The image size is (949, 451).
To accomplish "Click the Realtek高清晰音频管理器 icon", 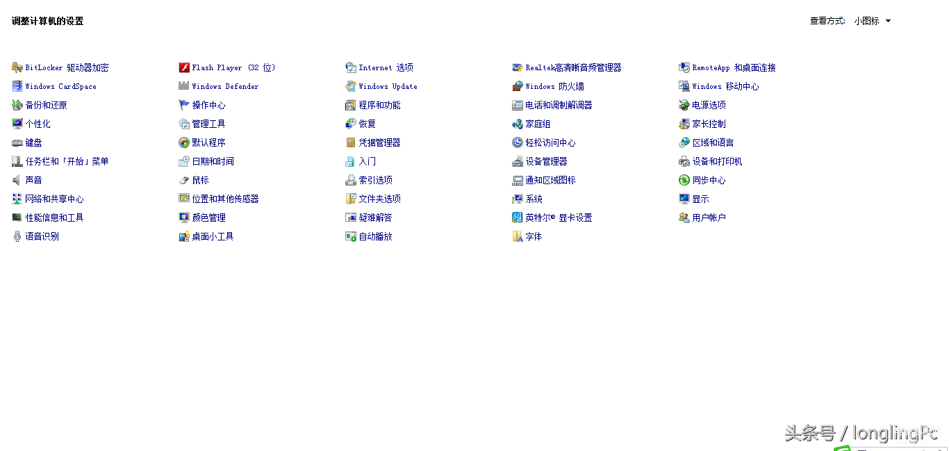I will (x=518, y=67).
